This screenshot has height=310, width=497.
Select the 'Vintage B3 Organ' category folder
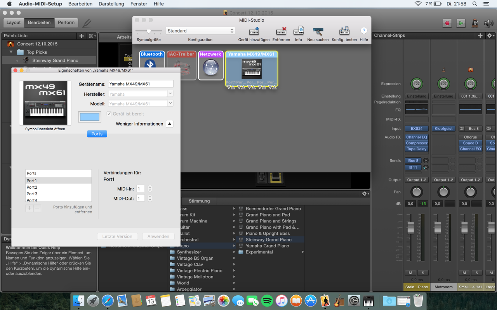(195, 258)
